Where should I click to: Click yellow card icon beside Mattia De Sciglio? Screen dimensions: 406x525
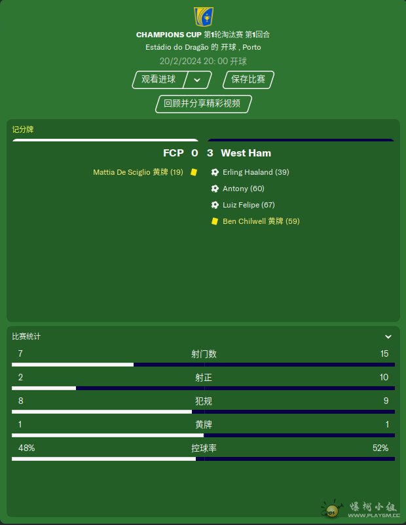coord(194,172)
